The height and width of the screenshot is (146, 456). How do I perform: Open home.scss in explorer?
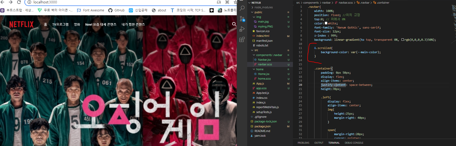264,79
